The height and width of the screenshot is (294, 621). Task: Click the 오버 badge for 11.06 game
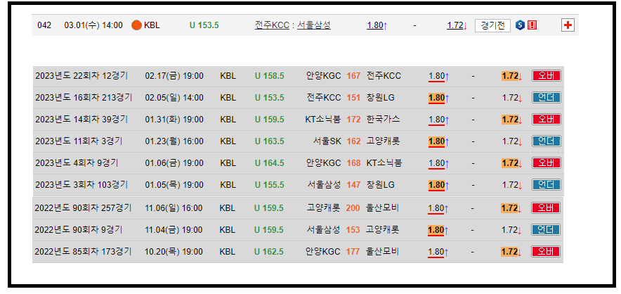(x=546, y=208)
